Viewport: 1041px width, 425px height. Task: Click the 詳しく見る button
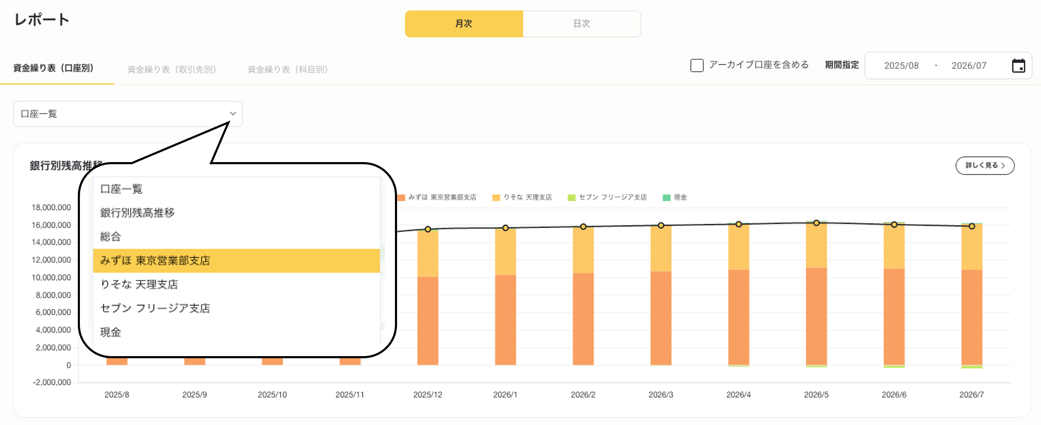point(985,165)
